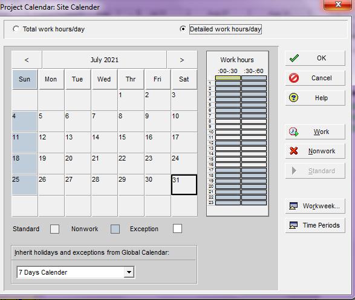Click the red Cancel prohibition icon
Screen dimensions: 355x300
294,78
